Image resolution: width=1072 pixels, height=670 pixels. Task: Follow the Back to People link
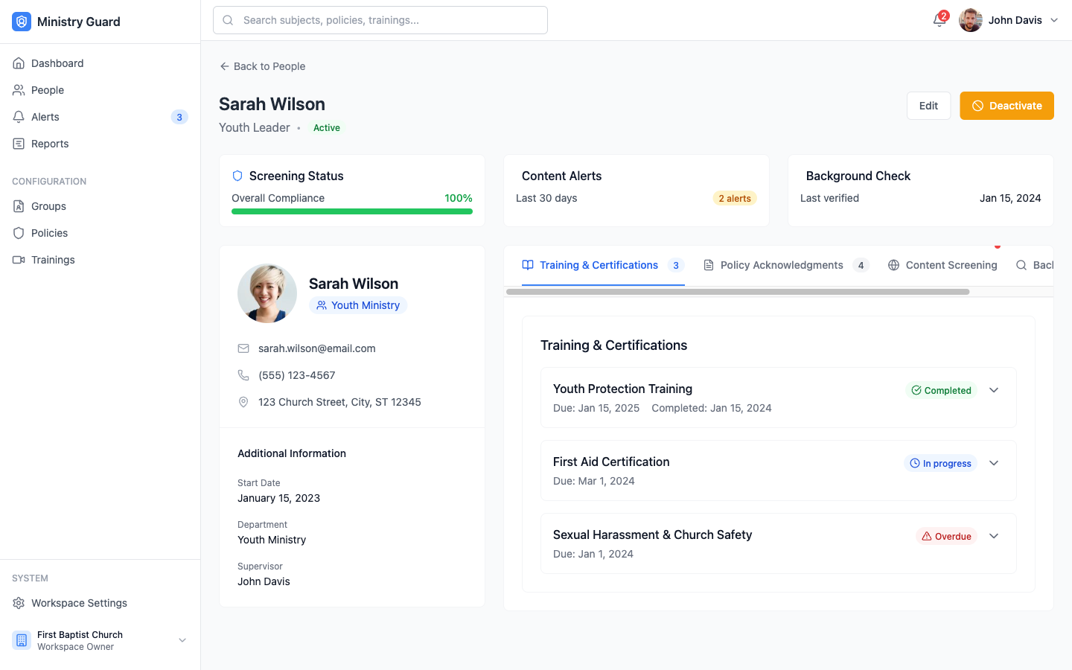pyautogui.click(x=262, y=66)
